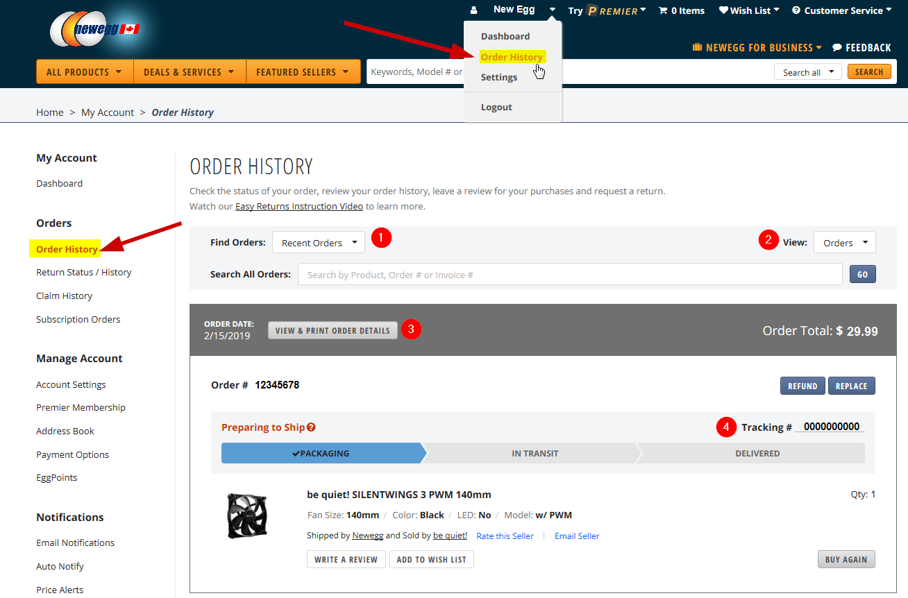Open Premier Membership page
This screenshot has height=598, width=908.
[x=81, y=407]
